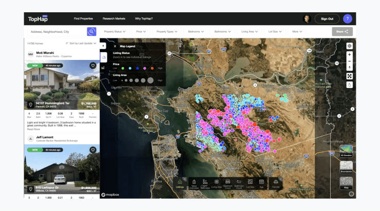Click the Share button

[x=342, y=31]
